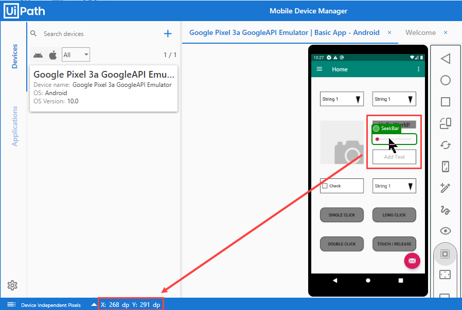
Task: Tap Android back navigation triangle
Action: tap(335, 280)
